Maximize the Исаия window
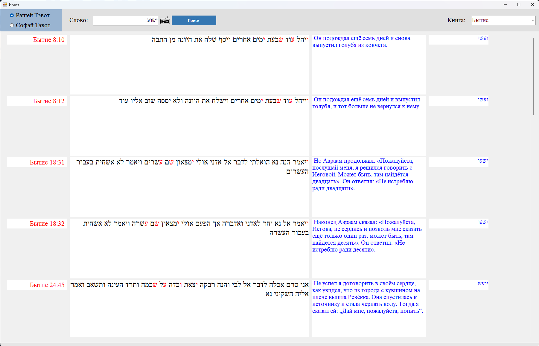This screenshot has width=539, height=346. coord(519,4)
